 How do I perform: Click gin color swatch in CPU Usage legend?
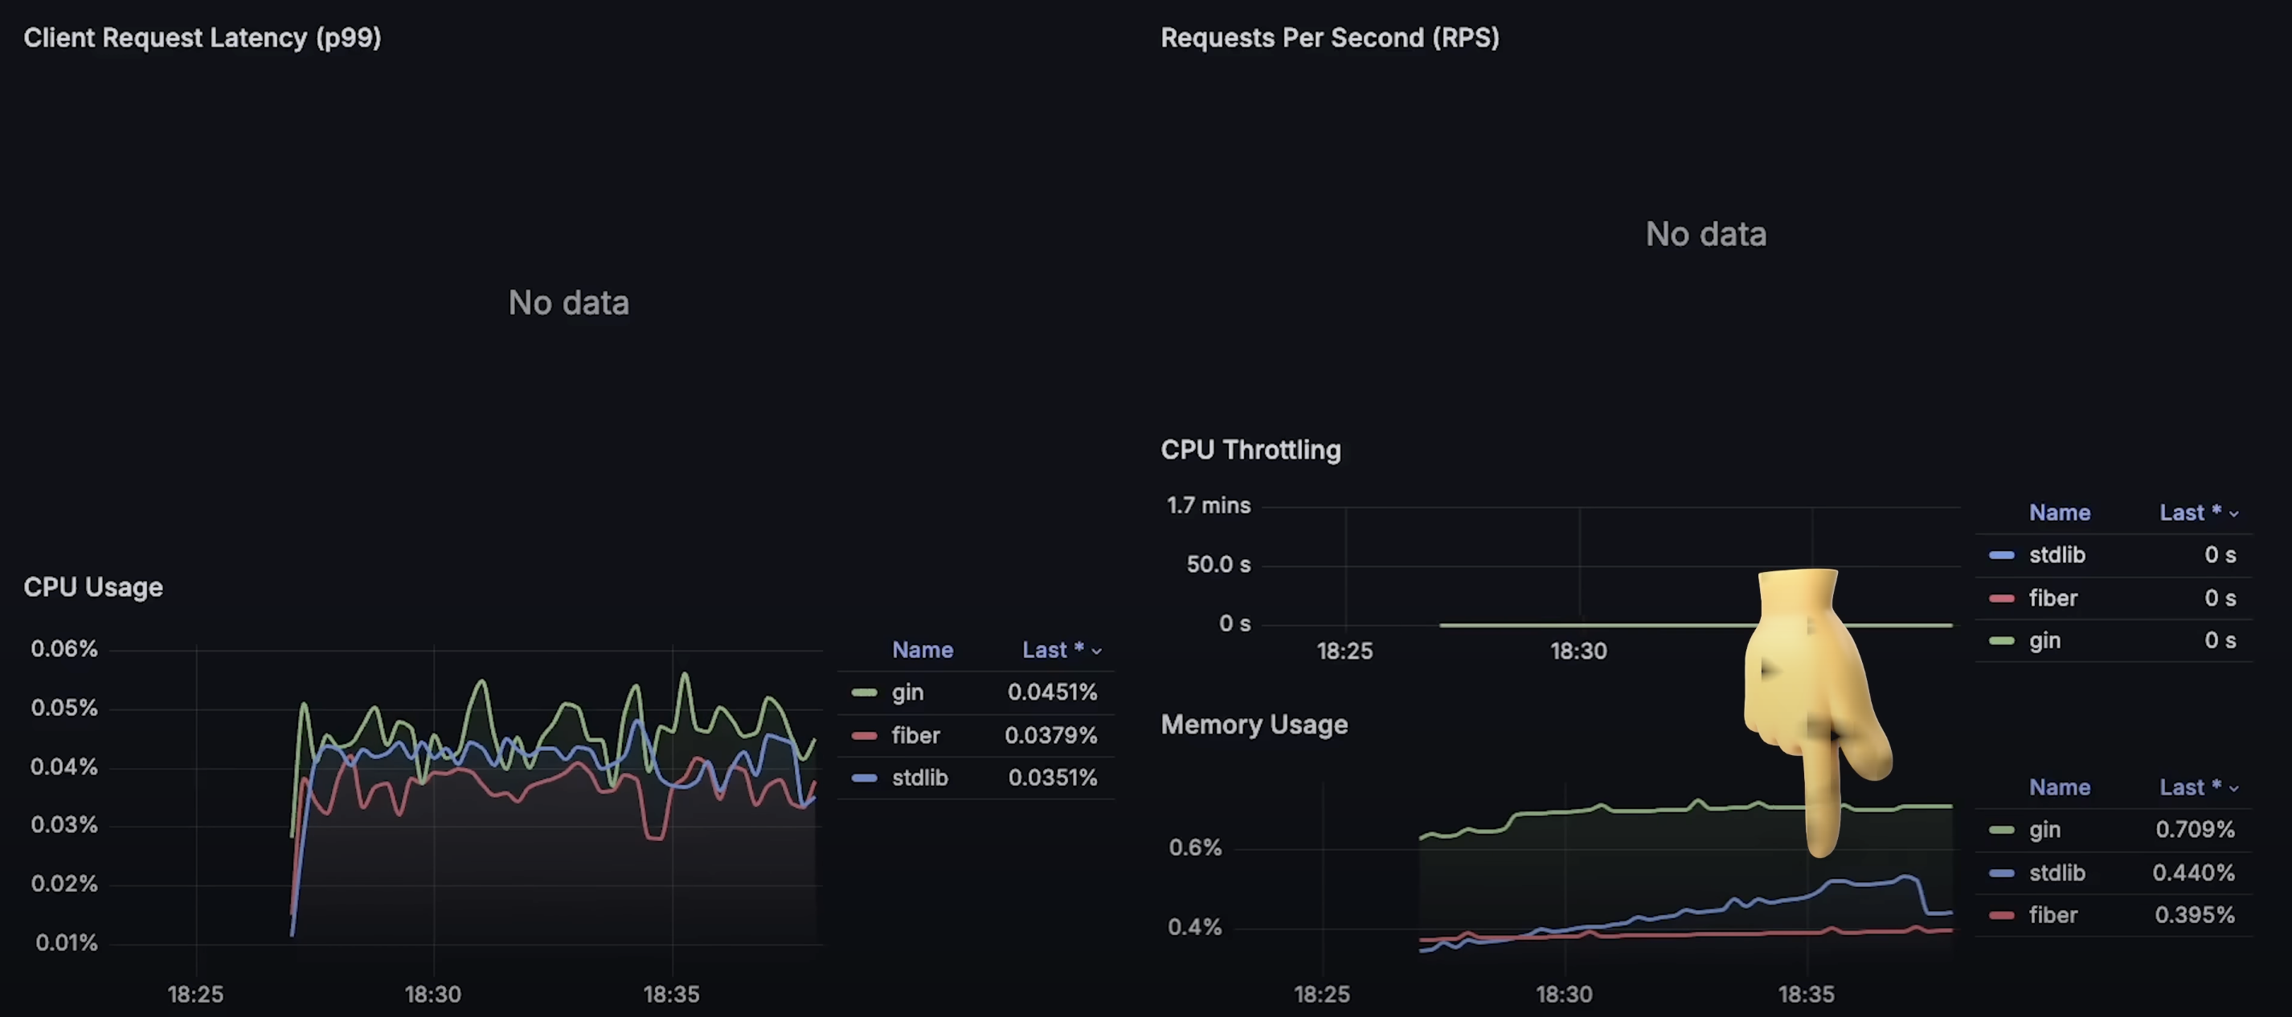click(x=863, y=692)
